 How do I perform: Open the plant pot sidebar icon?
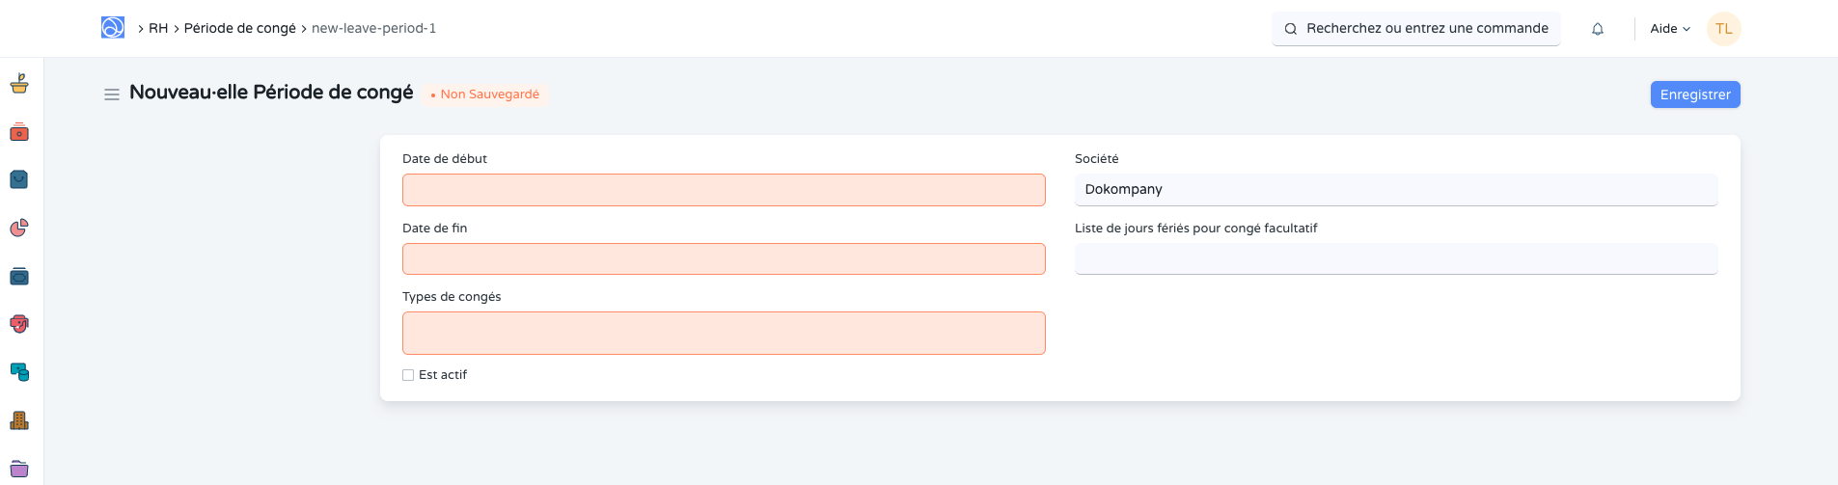(19, 84)
